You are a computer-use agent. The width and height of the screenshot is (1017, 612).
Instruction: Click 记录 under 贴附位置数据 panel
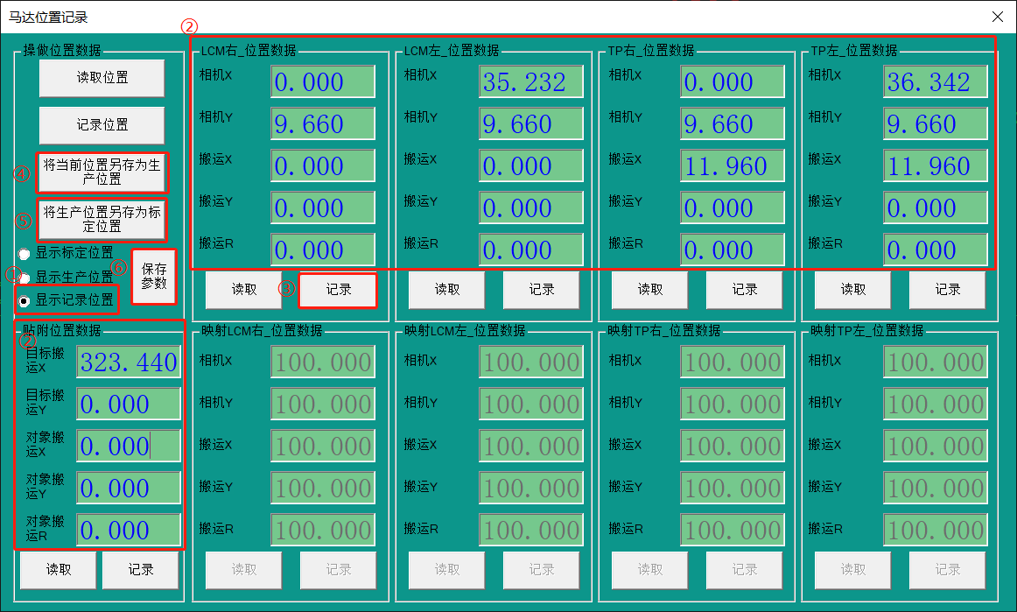pos(141,570)
